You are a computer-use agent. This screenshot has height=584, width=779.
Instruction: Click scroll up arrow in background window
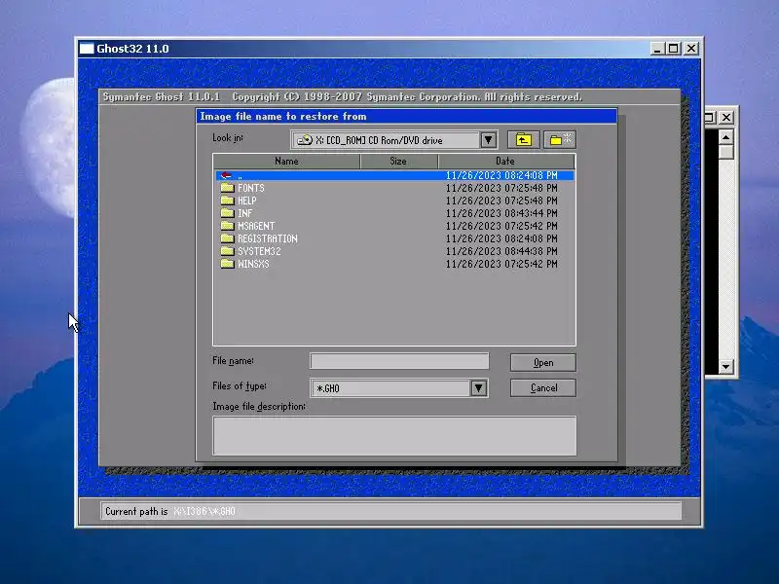tap(725, 136)
